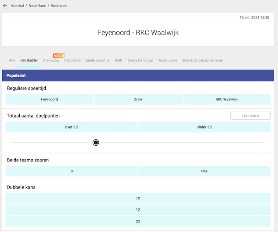Open the Einde speeltijd tab
The height and width of the screenshot is (232, 278).
[97, 61]
